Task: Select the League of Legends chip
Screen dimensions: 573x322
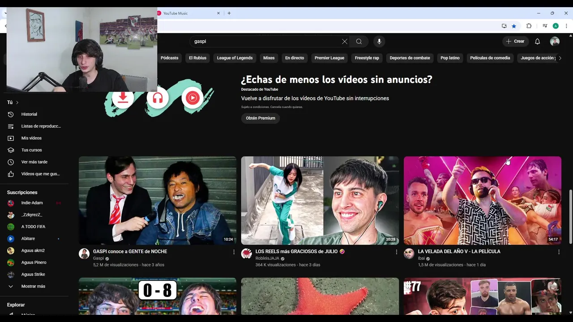Action: 235,58
